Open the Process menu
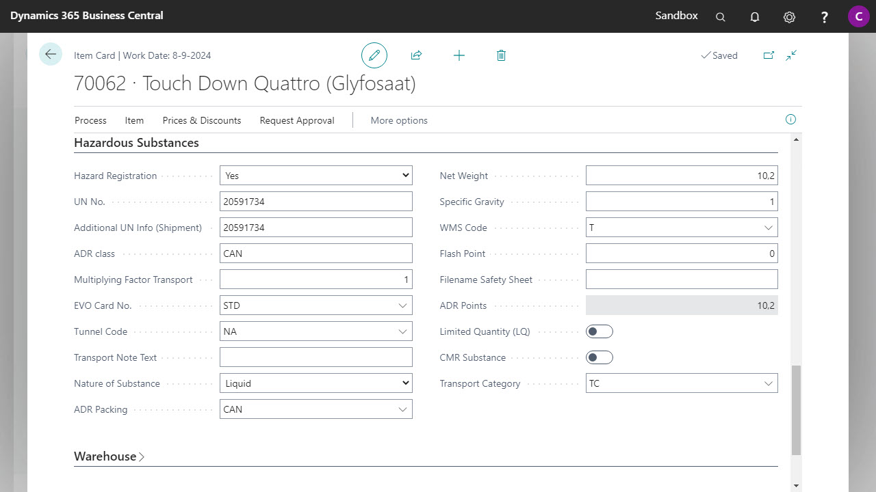 click(90, 120)
